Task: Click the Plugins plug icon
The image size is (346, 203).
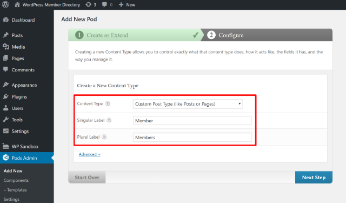Action: [x=6, y=96]
